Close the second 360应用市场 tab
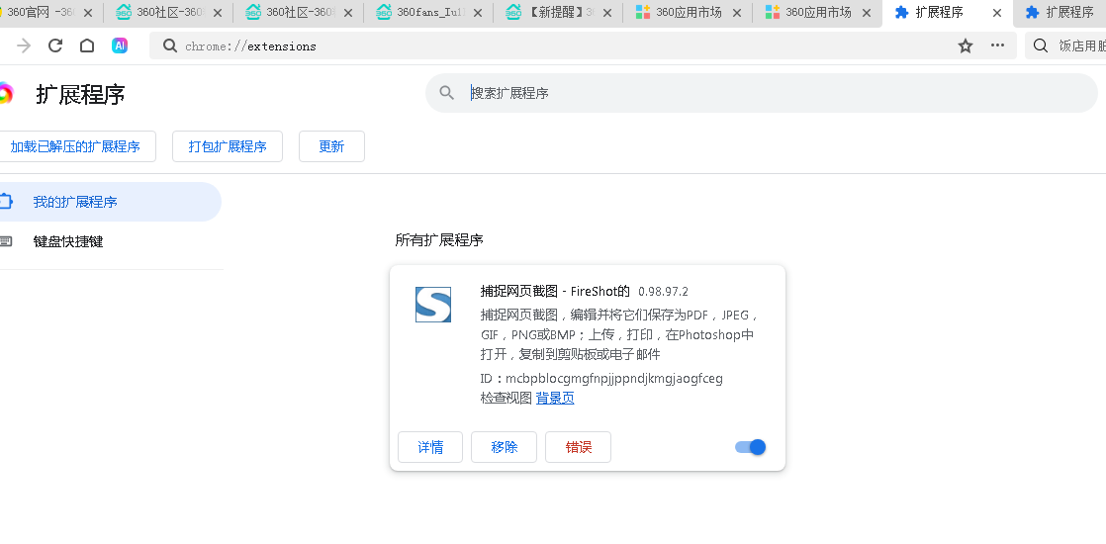Image resolution: width=1106 pixels, height=544 pixels. tap(867, 13)
